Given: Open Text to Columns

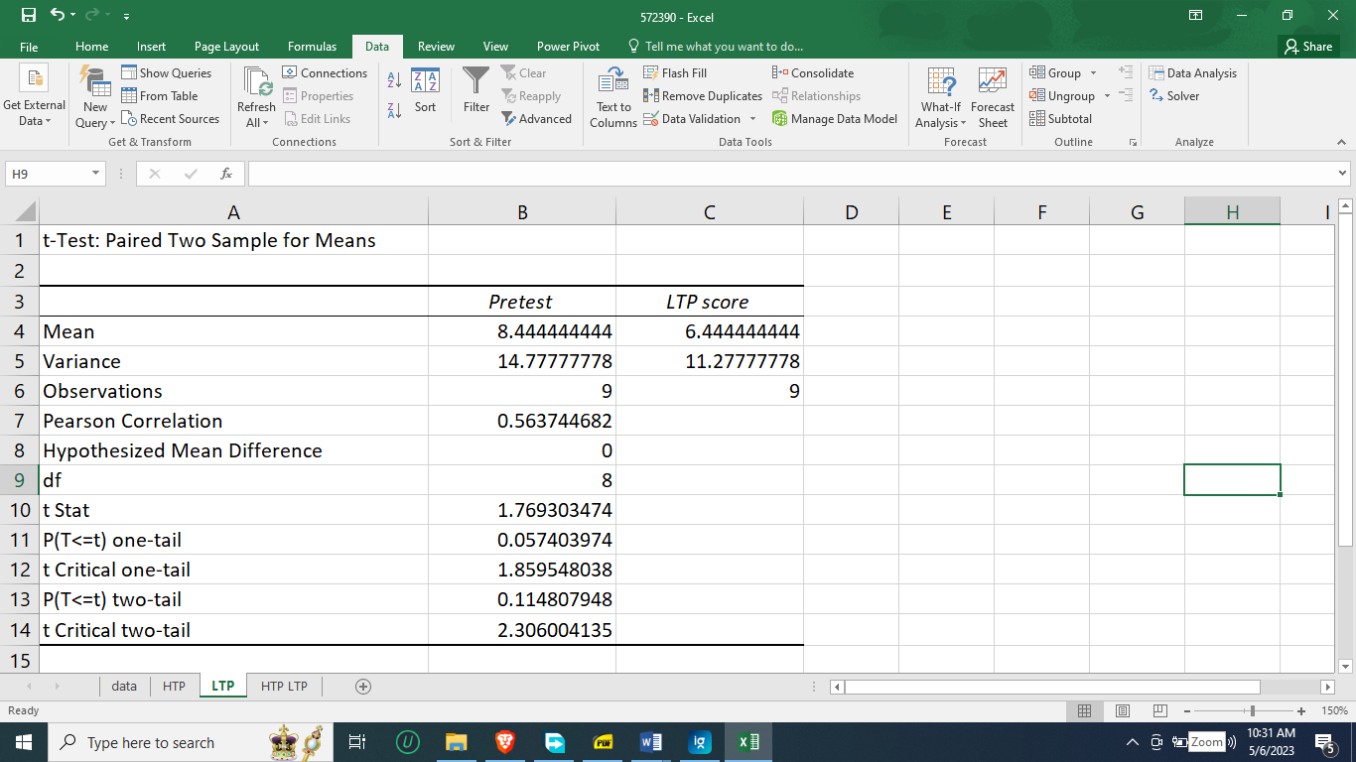Looking at the screenshot, I should point(612,95).
